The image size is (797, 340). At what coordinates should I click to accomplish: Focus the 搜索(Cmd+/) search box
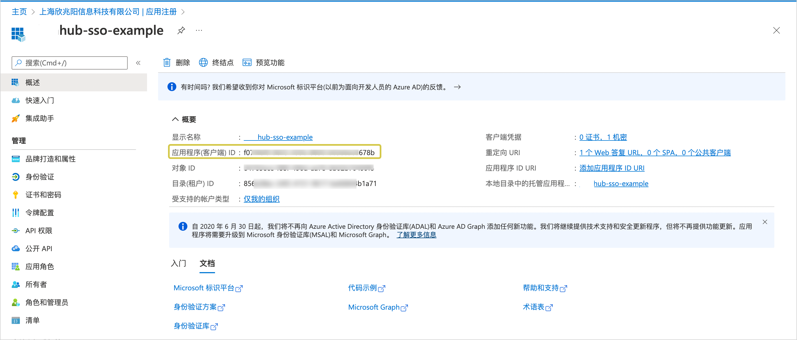pyautogui.click(x=70, y=63)
